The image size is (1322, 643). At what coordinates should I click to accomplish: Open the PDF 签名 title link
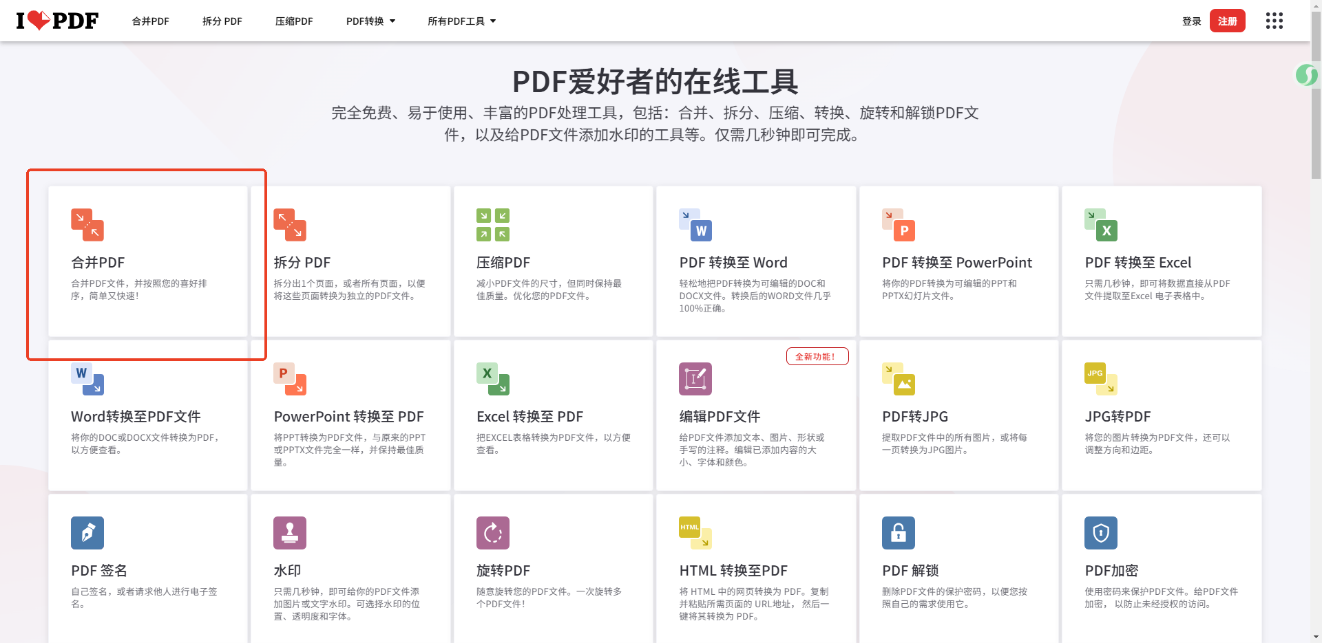tap(99, 571)
